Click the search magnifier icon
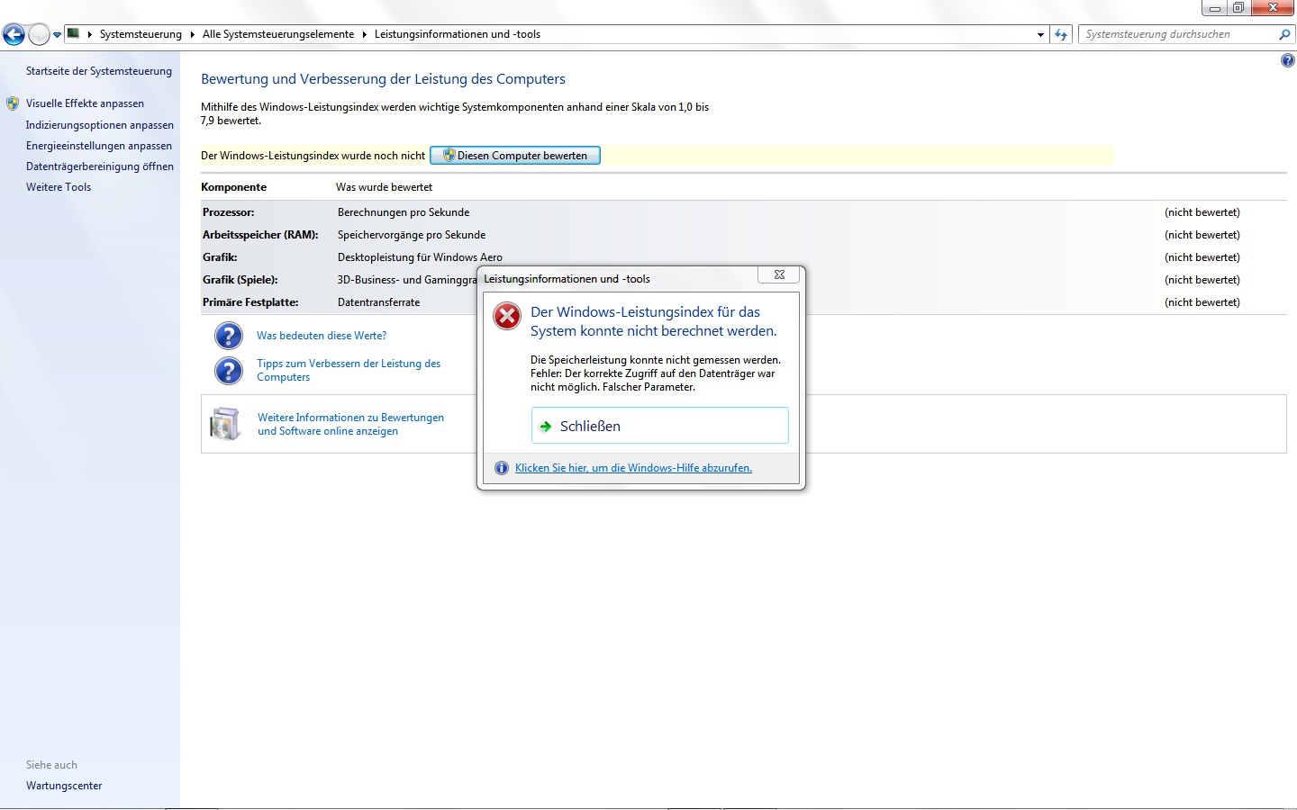This screenshot has width=1297, height=810. (1284, 34)
